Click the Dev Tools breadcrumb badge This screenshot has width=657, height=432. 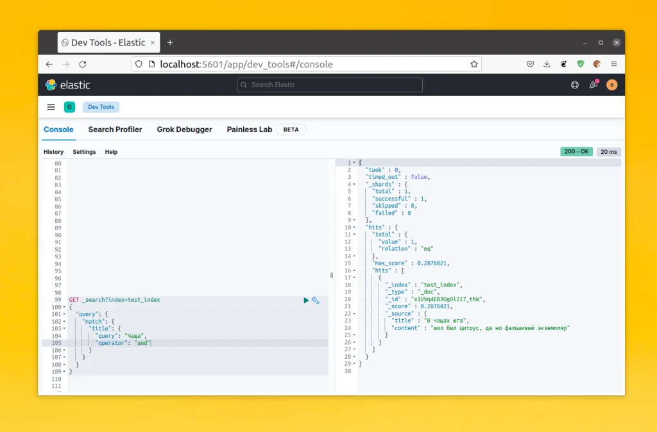coord(101,107)
